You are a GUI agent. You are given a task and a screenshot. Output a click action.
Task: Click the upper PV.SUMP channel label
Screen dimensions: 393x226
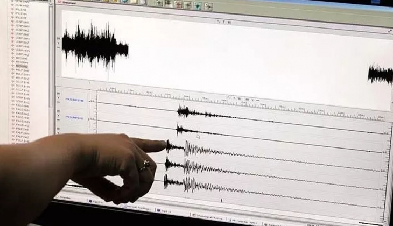pos(74,100)
